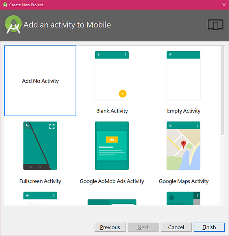Pick the Google AdMob Ads Activity thumbnail

(x=112, y=146)
